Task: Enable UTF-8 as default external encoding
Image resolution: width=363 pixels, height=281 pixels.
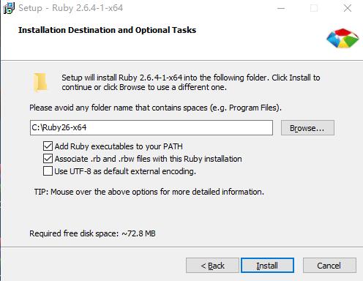Action: (48, 171)
